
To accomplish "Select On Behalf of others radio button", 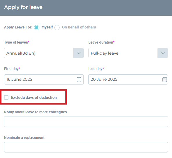I will point(57,28).
